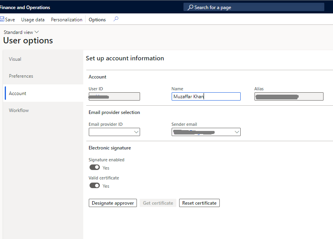Click the Alias field
333x239 pixels.
289,97
